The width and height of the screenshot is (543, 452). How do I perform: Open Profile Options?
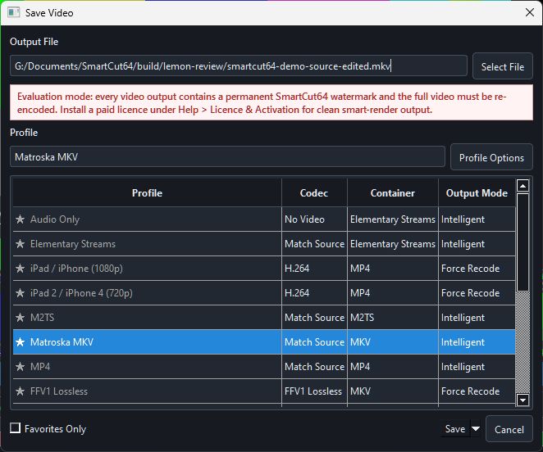click(491, 157)
